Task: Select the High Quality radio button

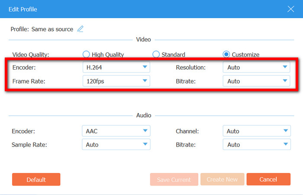Action: click(86, 54)
